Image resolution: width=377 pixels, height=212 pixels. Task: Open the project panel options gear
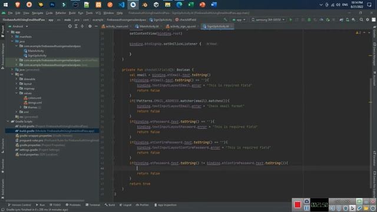[x=90, y=26]
